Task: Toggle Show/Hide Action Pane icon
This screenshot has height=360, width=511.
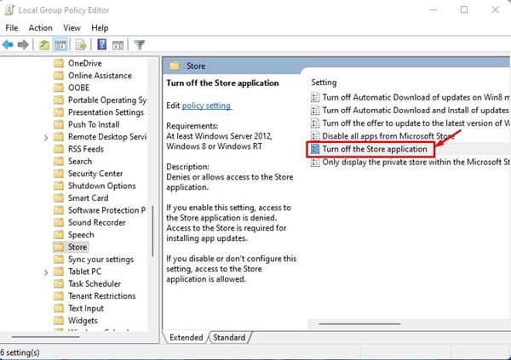Action: 118,44
